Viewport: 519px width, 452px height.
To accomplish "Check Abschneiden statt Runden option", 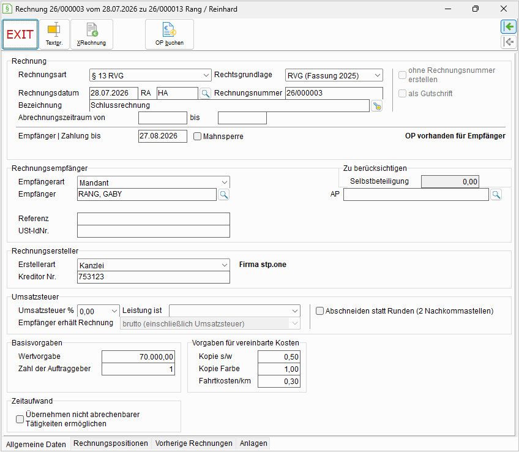I will (319, 311).
